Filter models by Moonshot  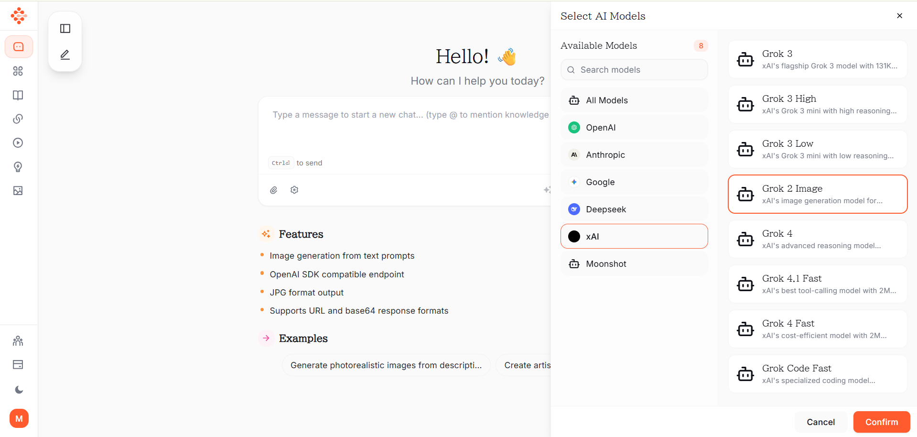[x=634, y=264]
